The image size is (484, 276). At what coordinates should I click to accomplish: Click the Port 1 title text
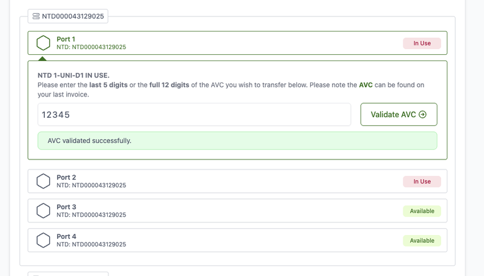tap(66, 39)
